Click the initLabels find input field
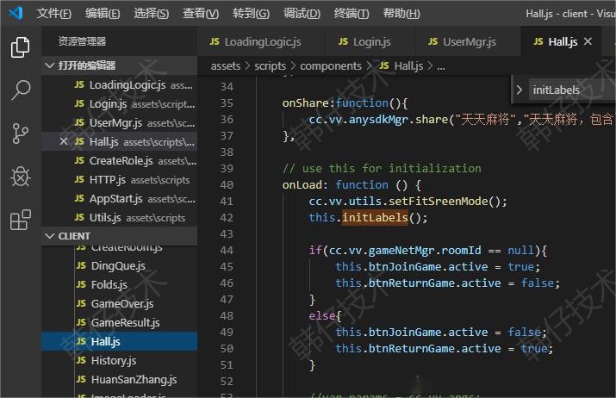616x398 pixels. coord(571,90)
